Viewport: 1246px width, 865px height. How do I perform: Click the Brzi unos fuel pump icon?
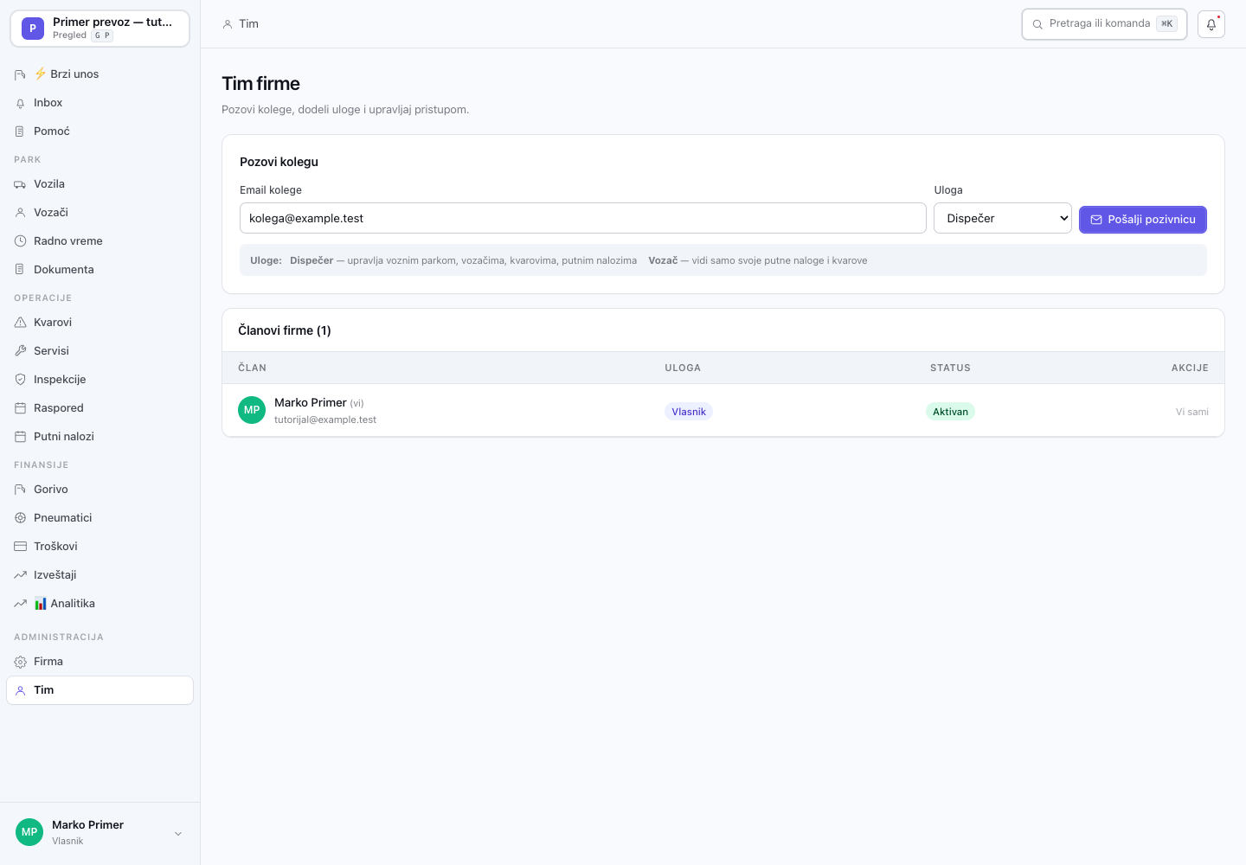tap(20, 74)
